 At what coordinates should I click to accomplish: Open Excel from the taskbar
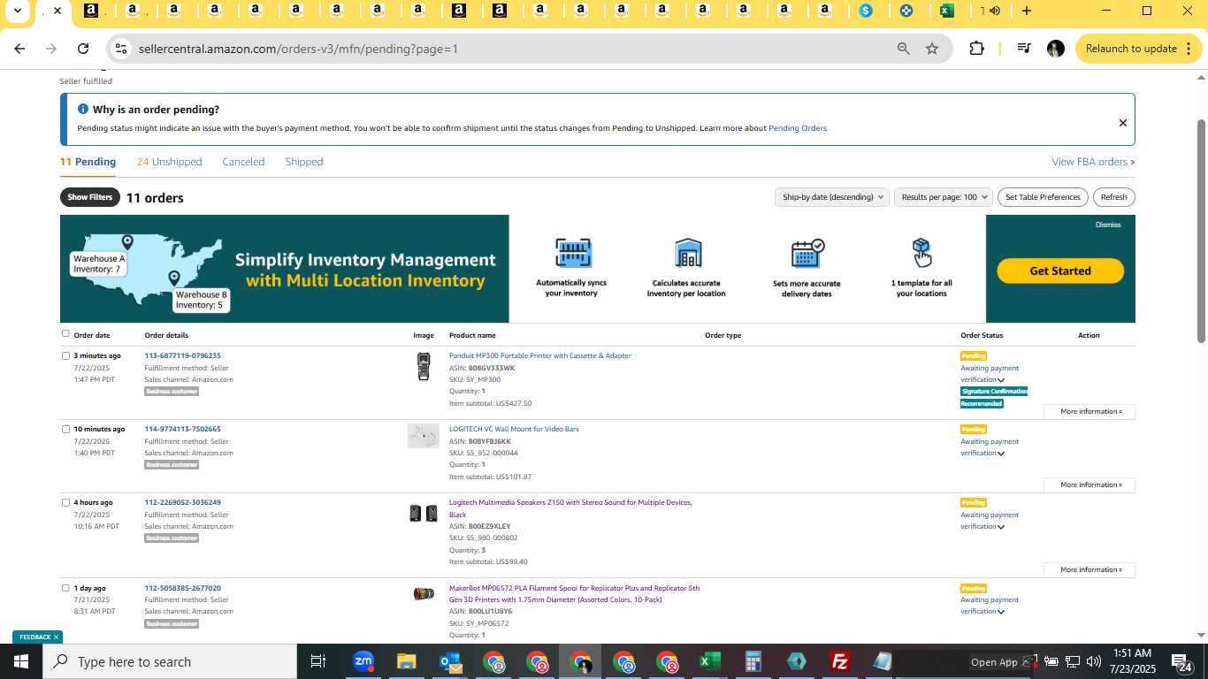pyautogui.click(x=709, y=661)
